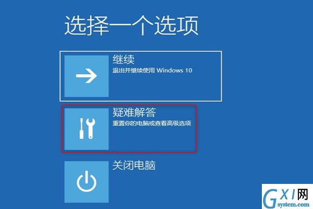This screenshot has width=313, height=209.
Task: Click the right arrow icon for 继续
Action: click(86, 76)
